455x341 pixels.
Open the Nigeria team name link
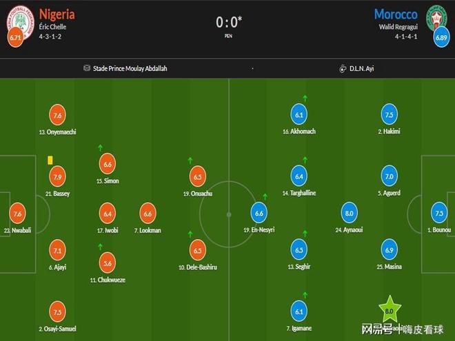tap(57, 14)
